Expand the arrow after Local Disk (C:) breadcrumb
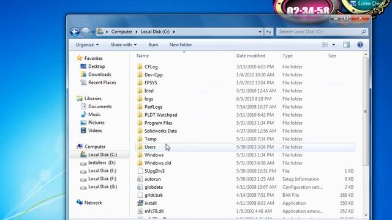Viewport: 392px width, 220px height. (x=174, y=32)
